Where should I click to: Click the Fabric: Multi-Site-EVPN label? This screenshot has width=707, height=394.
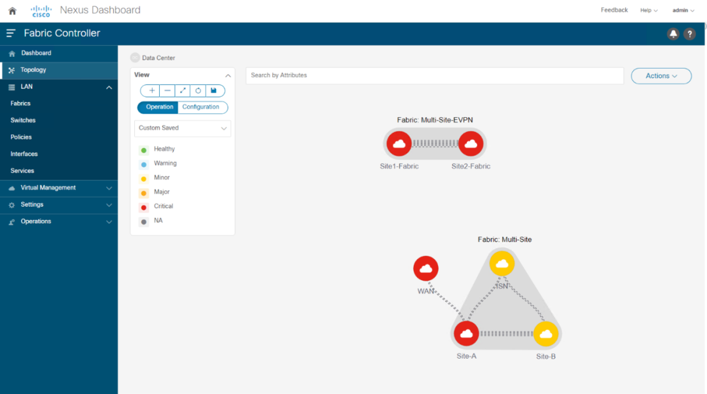coord(435,120)
